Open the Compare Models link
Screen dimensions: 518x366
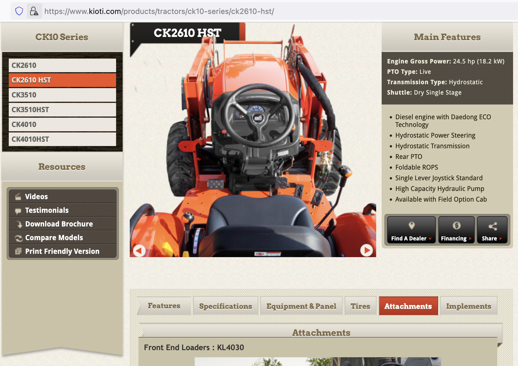tap(63, 237)
